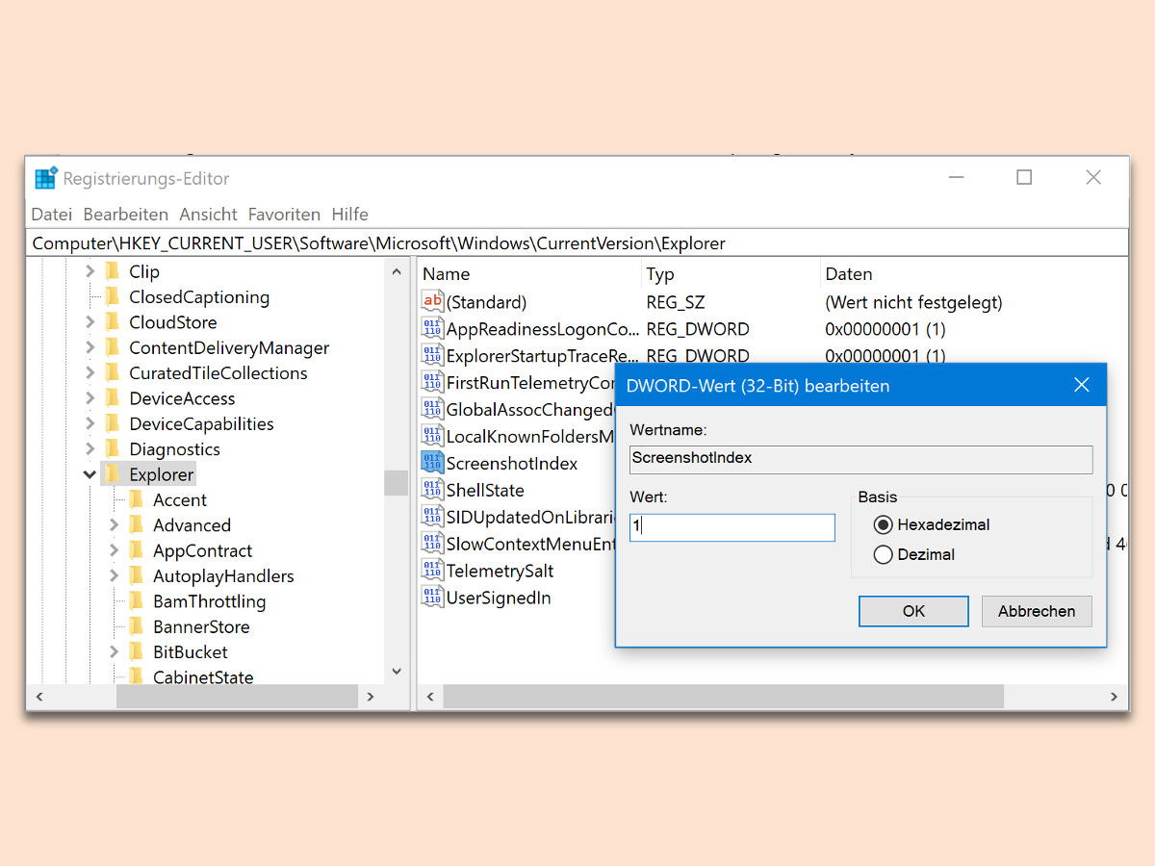1155x866 pixels.
Task: Collapse the Explorer registry key
Action: tap(90, 474)
